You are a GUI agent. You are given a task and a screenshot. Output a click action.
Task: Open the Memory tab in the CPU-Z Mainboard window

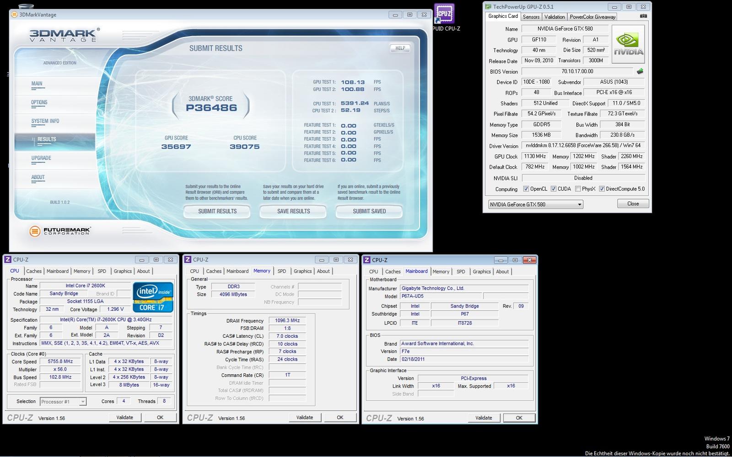coord(441,271)
